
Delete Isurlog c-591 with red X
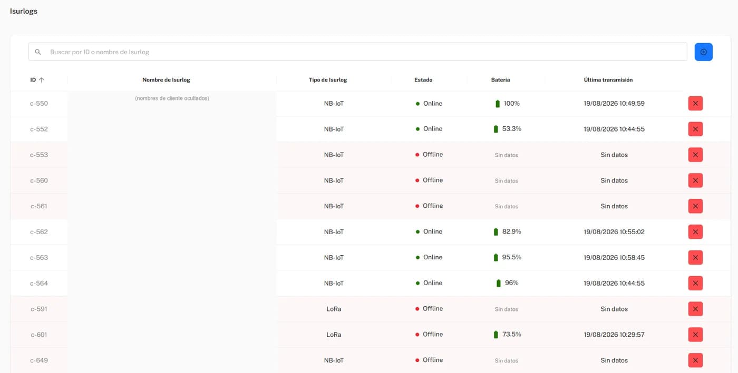[695, 309]
